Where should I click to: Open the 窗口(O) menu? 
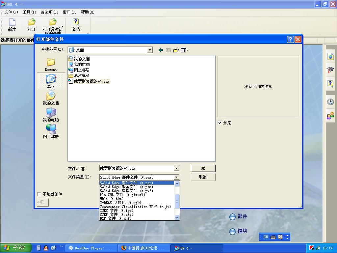point(69,12)
